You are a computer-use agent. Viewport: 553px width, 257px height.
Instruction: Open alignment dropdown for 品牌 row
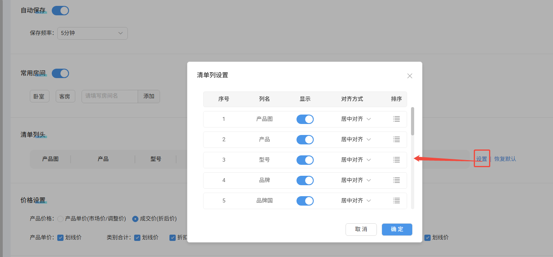coord(356,180)
